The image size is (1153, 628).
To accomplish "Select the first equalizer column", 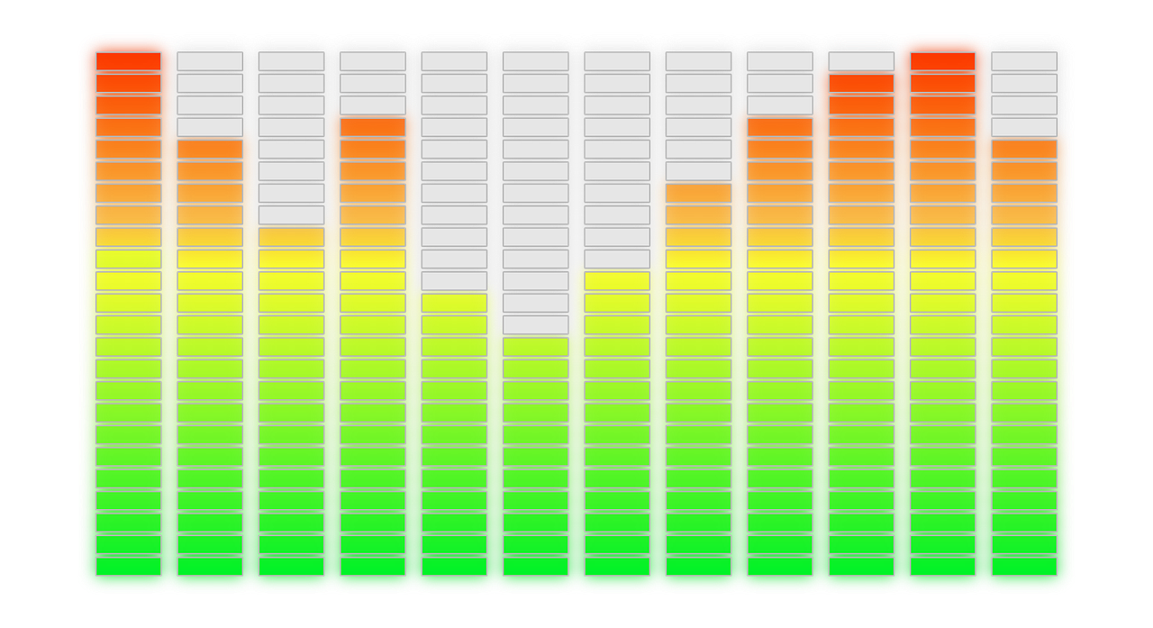I will (x=129, y=315).
